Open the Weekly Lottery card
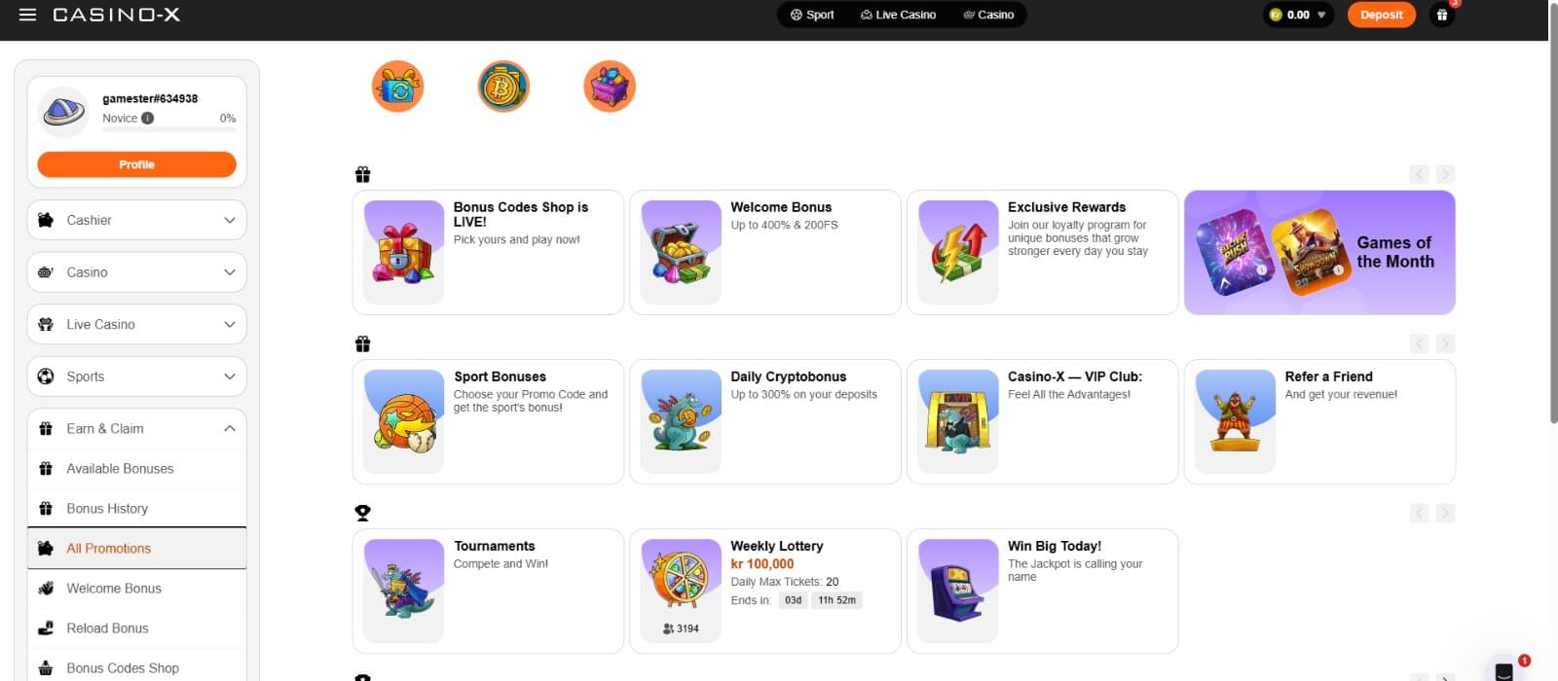Image resolution: width=1558 pixels, height=681 pixels. click(x=765, y=591)
